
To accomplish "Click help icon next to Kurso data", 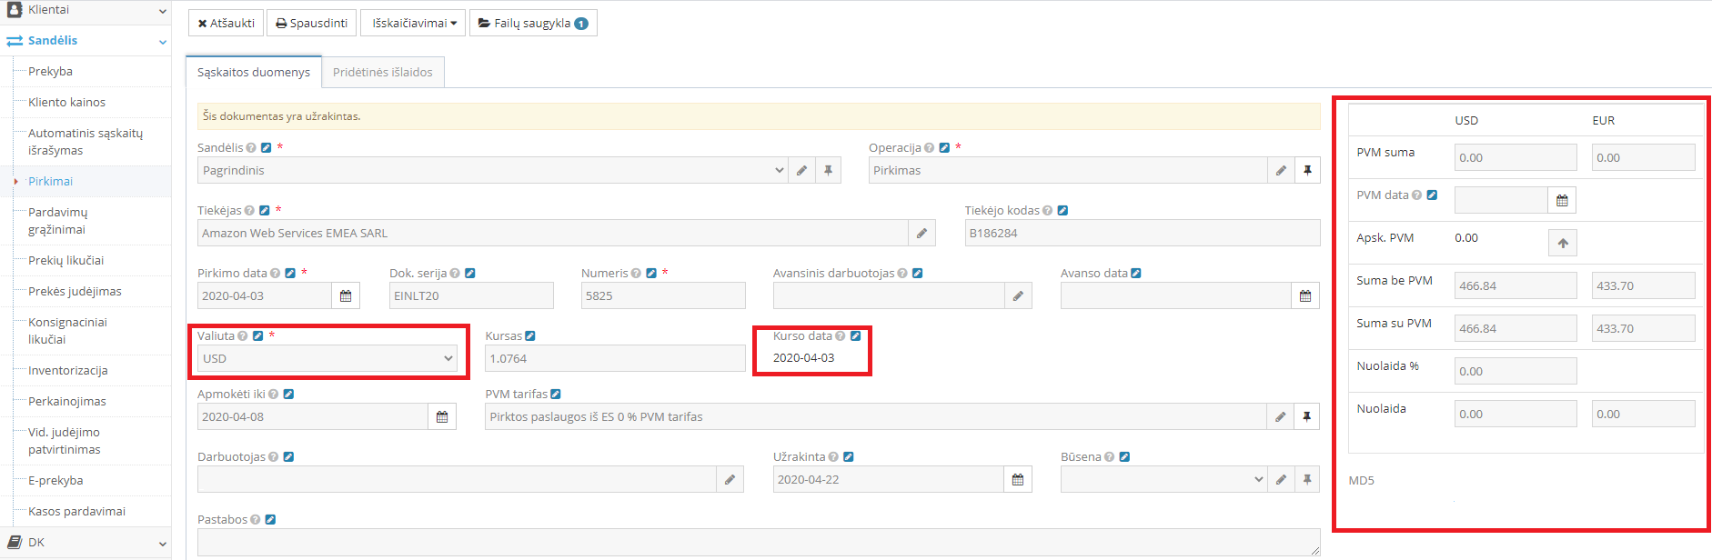I will 841,336.
